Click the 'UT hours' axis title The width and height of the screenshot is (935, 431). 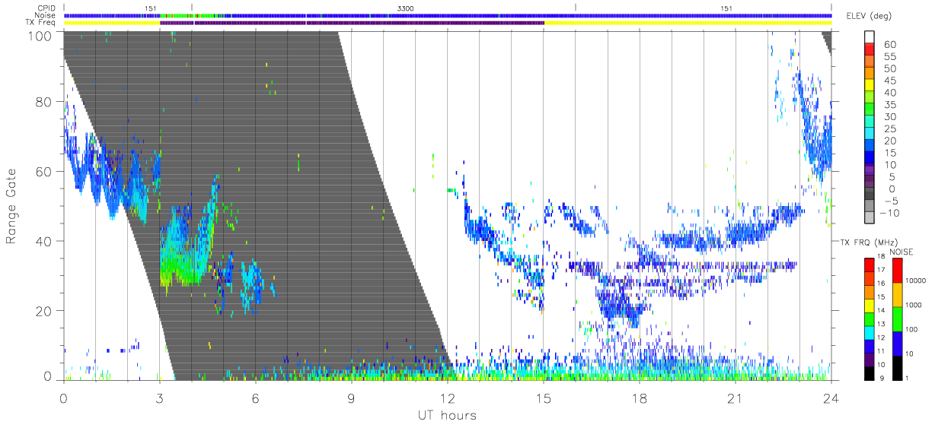pyautogui.click(x=446, y=415)
